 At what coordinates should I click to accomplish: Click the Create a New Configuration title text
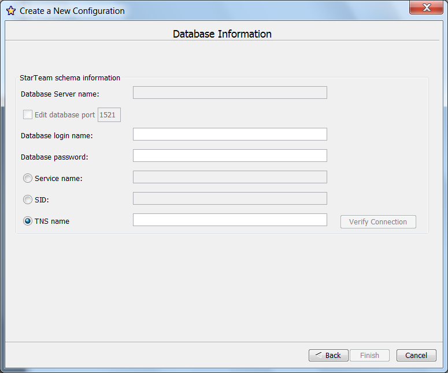72,10
